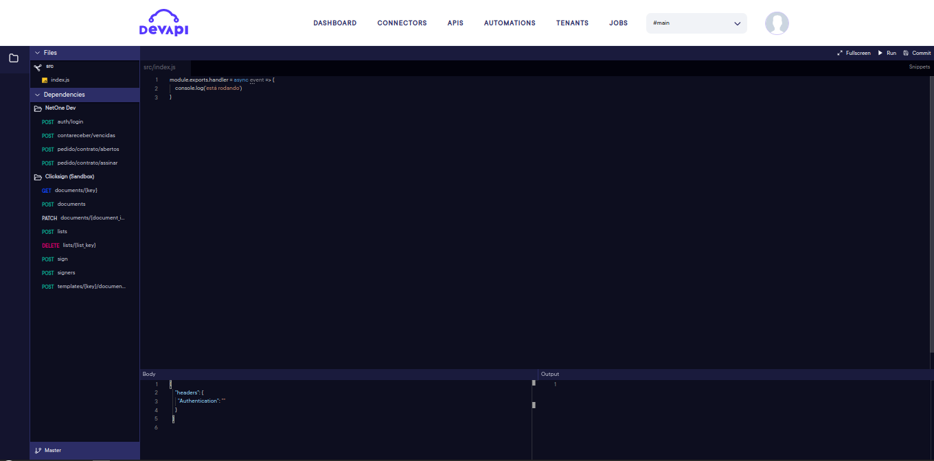Open the user profile avatar

[x=777, y=23]
